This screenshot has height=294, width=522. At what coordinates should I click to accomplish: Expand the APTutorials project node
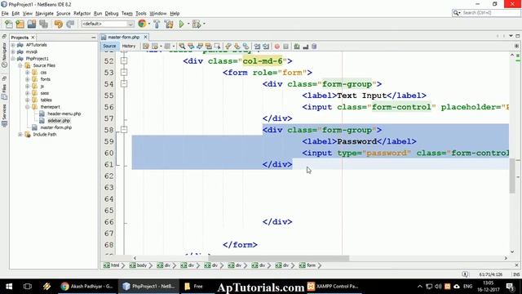[13, 45]
